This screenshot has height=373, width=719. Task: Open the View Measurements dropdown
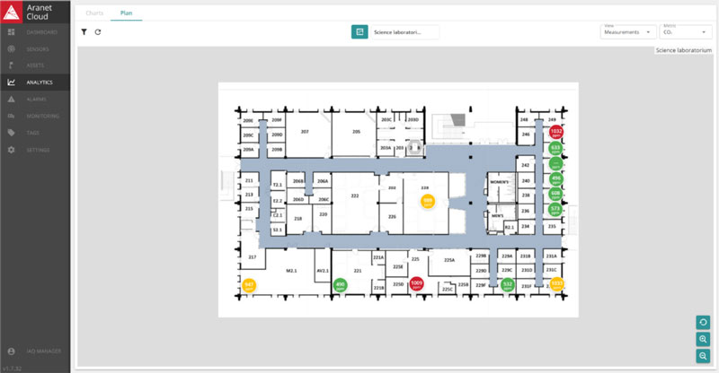627,31
